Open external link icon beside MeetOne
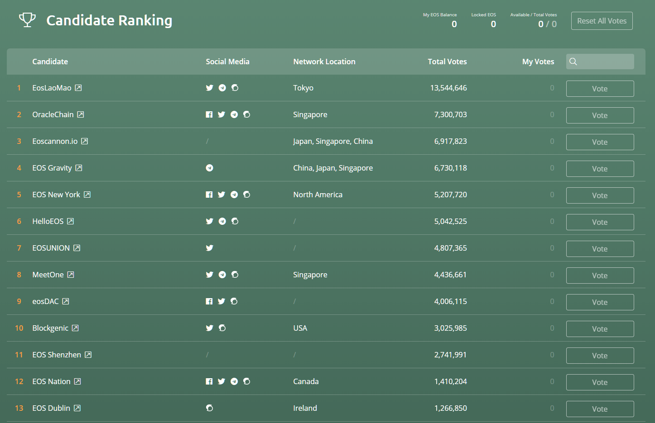Viewport: 655px width, 423px height. pyautogui.click(x=71, y=275)
